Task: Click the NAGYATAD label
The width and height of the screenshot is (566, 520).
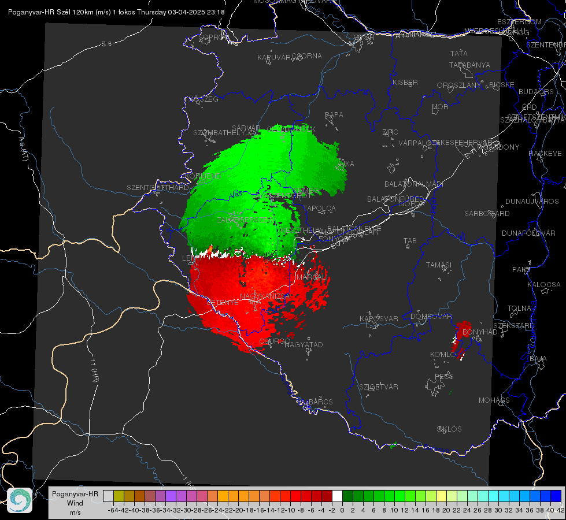Action: [304, 344]
